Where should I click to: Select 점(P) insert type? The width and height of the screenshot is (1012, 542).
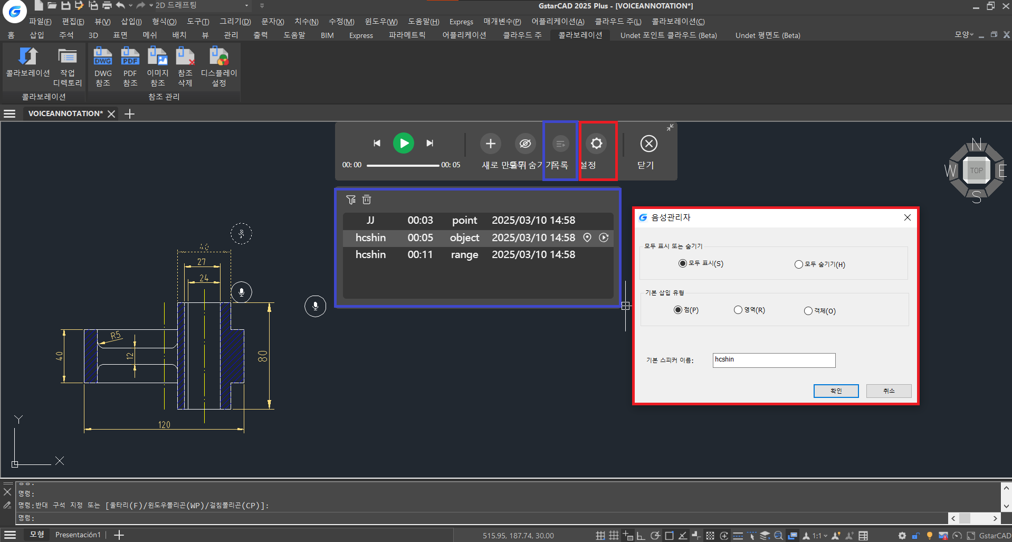click(678, 310)
